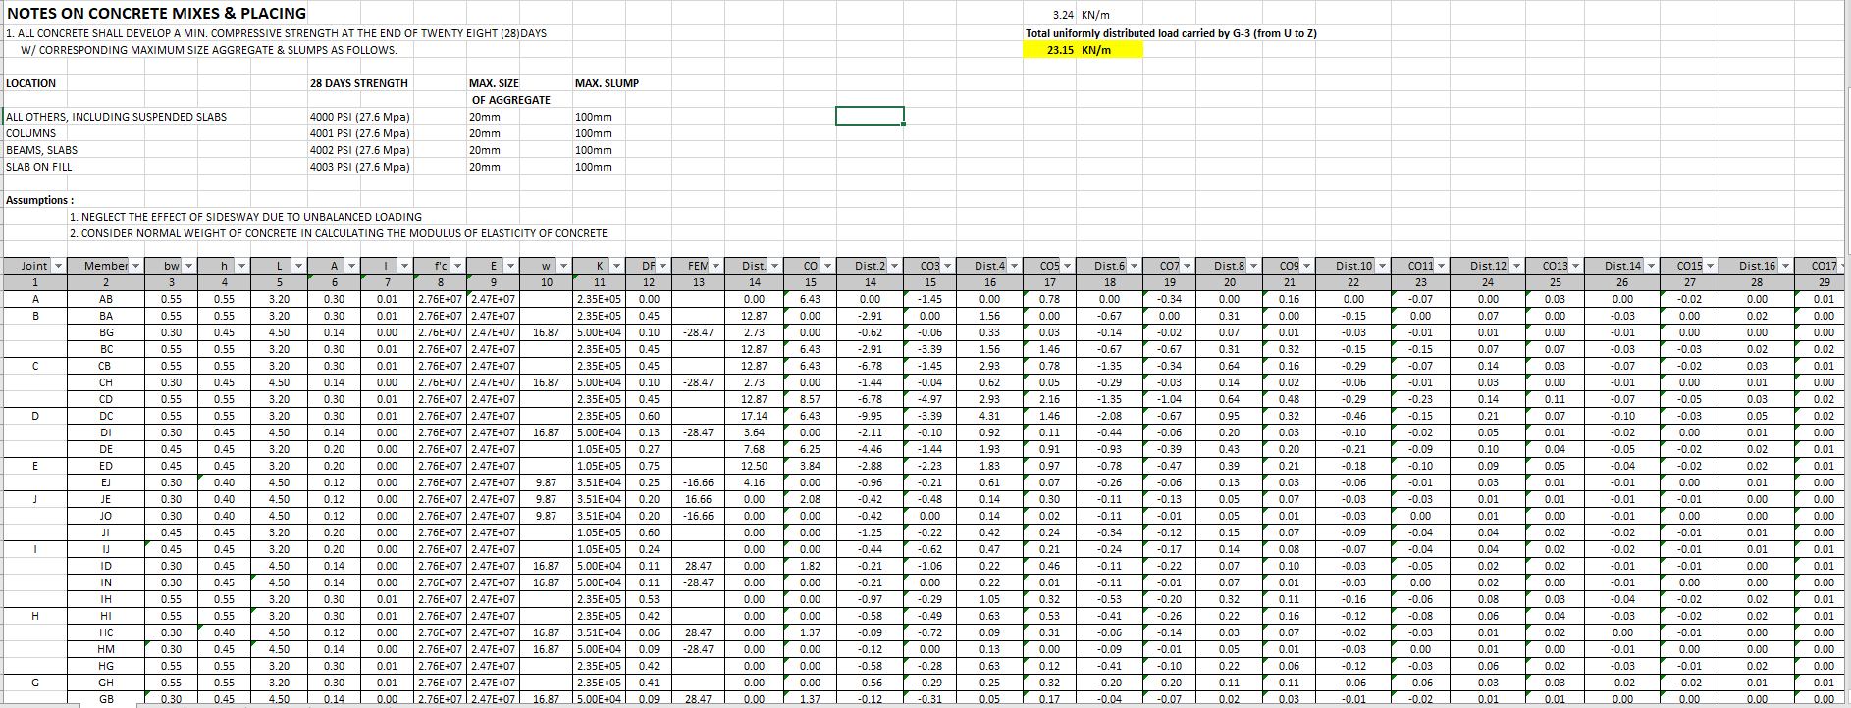Expand the Dist.16 column filter arrow
1851x708 pixels.
tap(1785, 266)
